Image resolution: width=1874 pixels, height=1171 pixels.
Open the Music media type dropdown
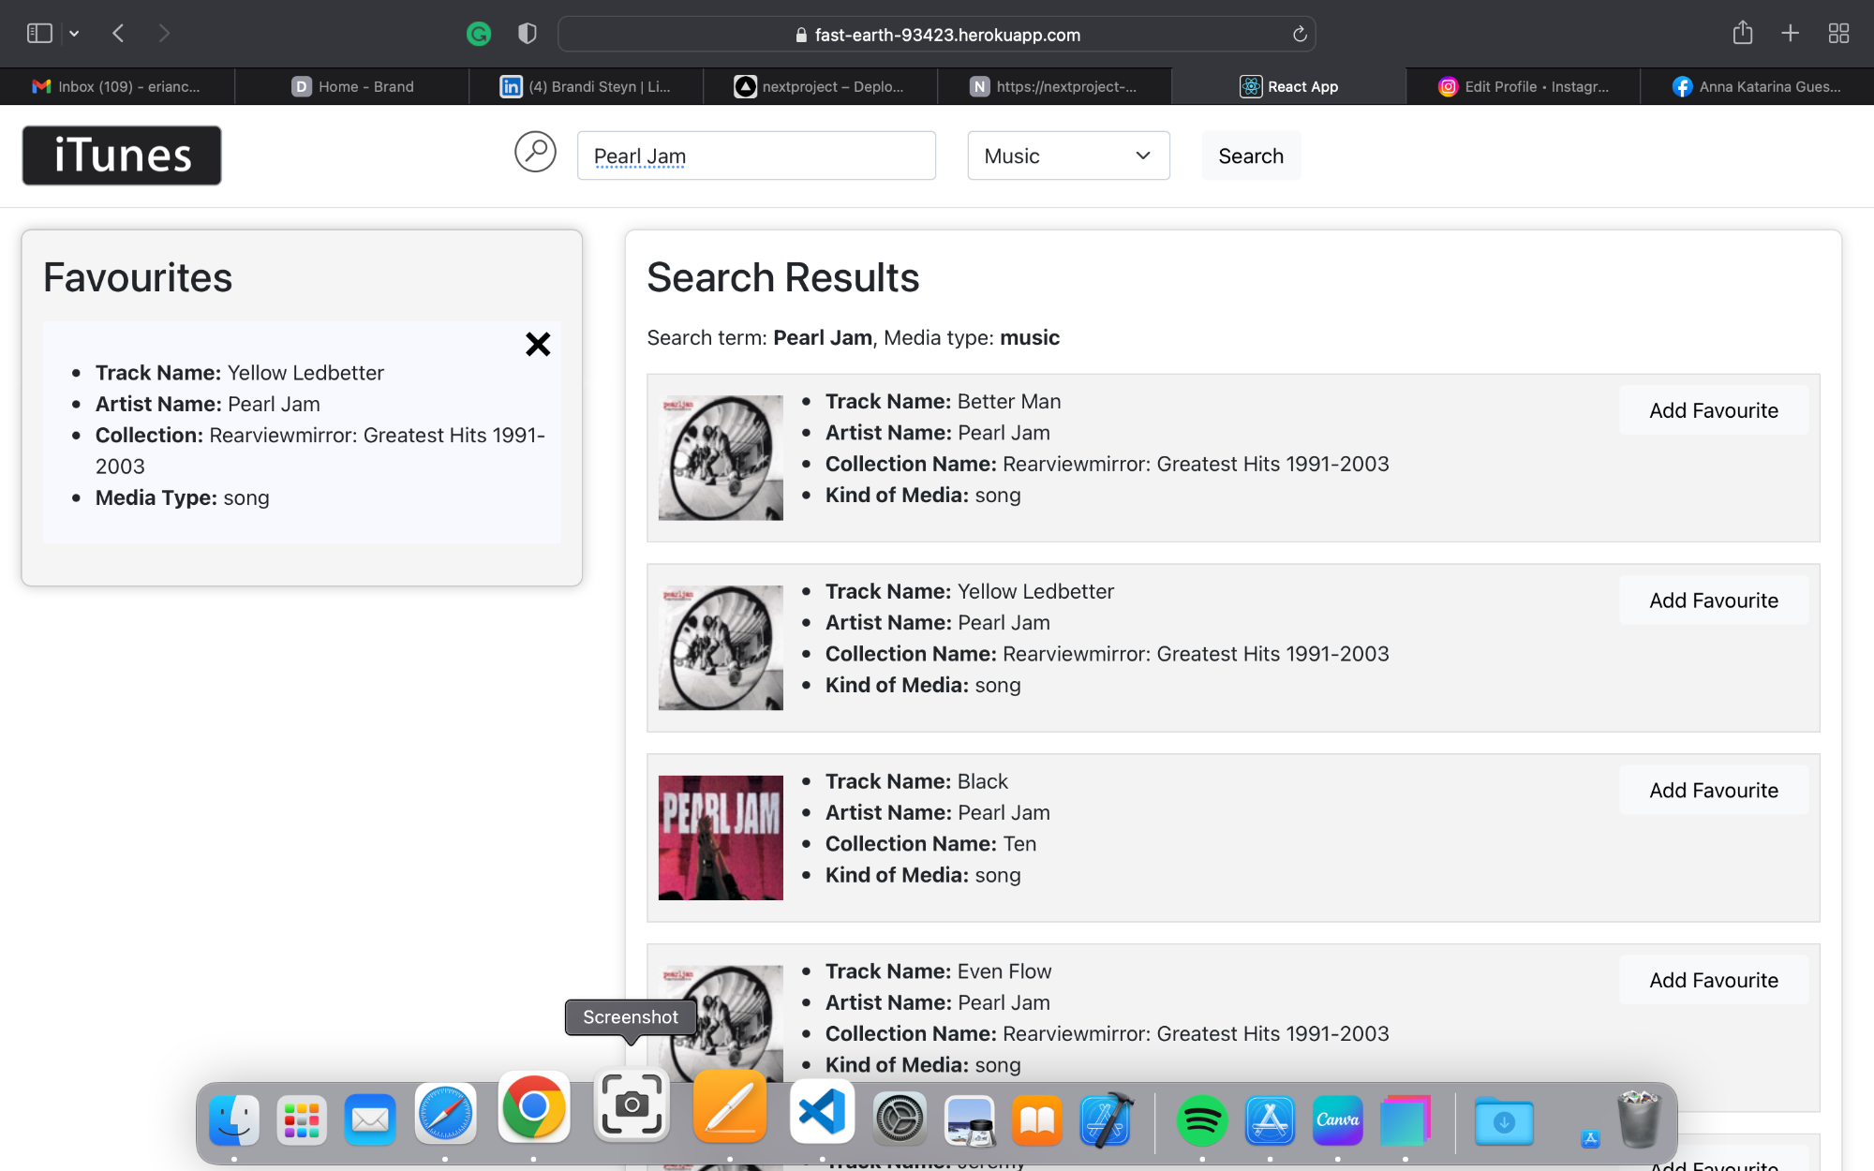(x=1068, y=156)
